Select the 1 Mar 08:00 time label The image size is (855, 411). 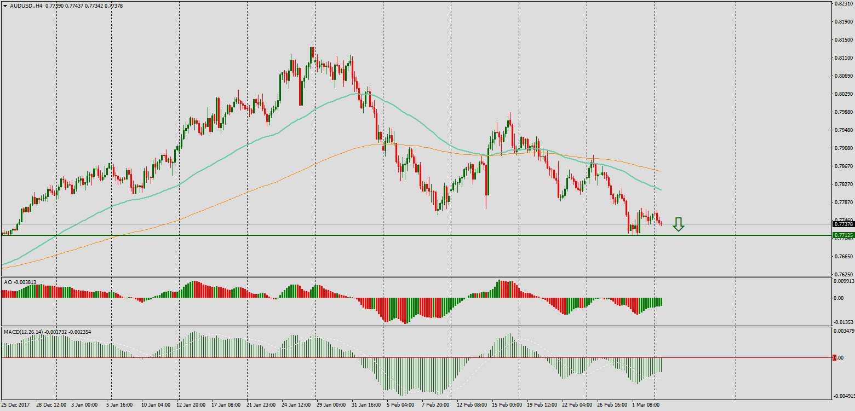click(645, 406)
